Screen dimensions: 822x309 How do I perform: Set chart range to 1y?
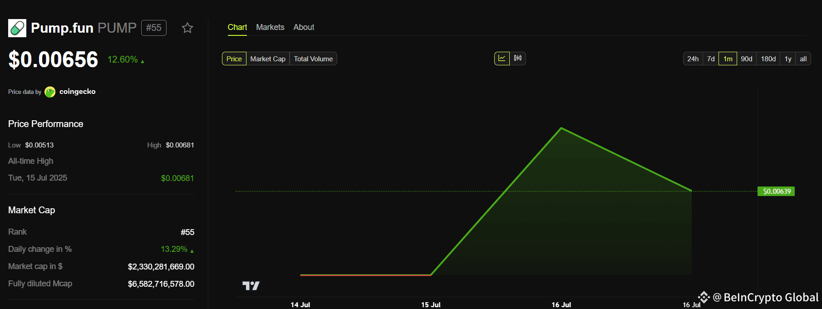(x=788, y=59)
